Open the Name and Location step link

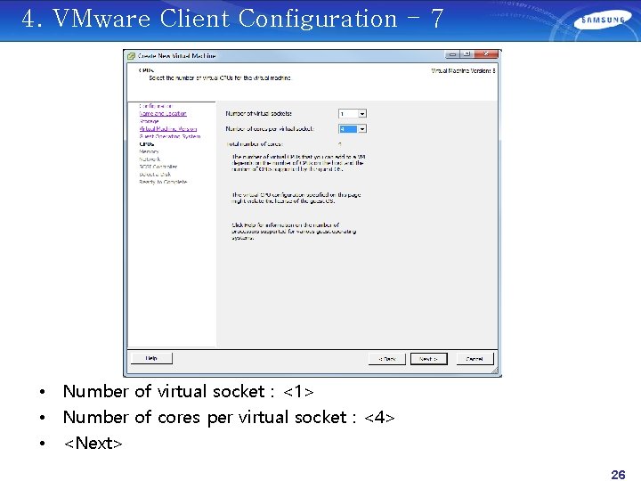coord(163,114)
